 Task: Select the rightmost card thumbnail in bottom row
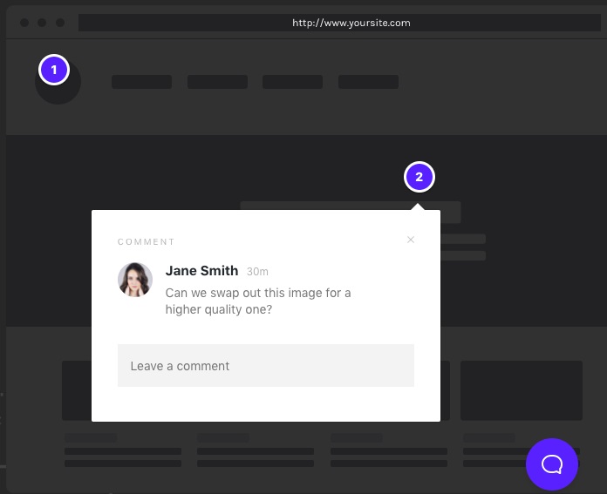click(521, 390)
